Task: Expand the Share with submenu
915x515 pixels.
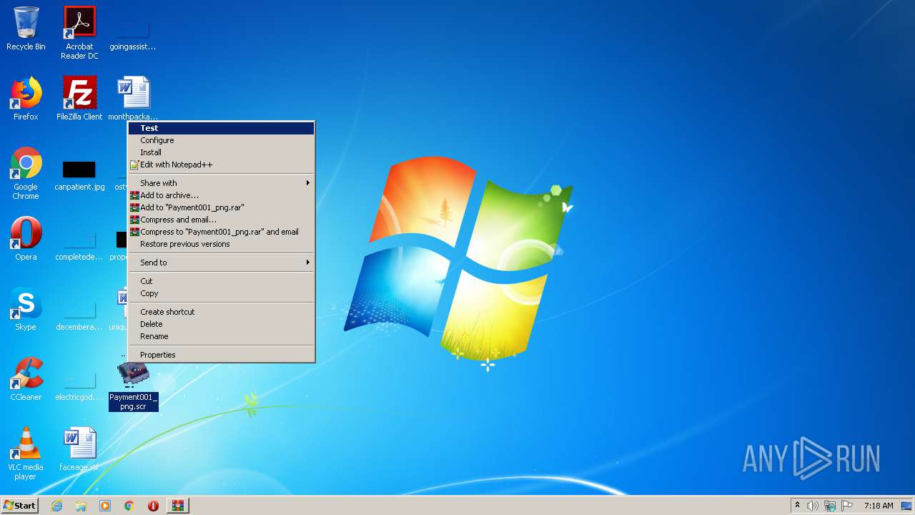Action: (x=222, y=183)
